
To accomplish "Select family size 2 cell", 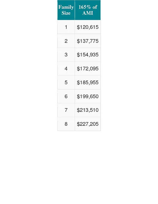I will [x=66, y=41].
